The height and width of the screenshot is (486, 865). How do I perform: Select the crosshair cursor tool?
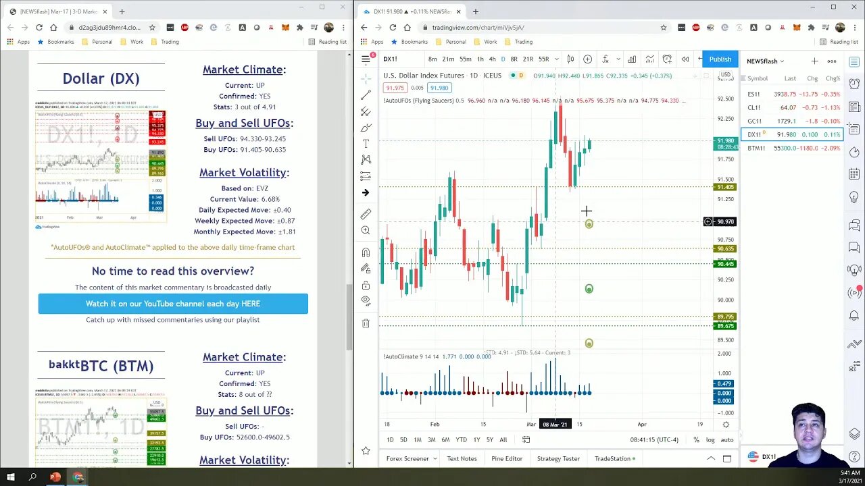(366, 79)
